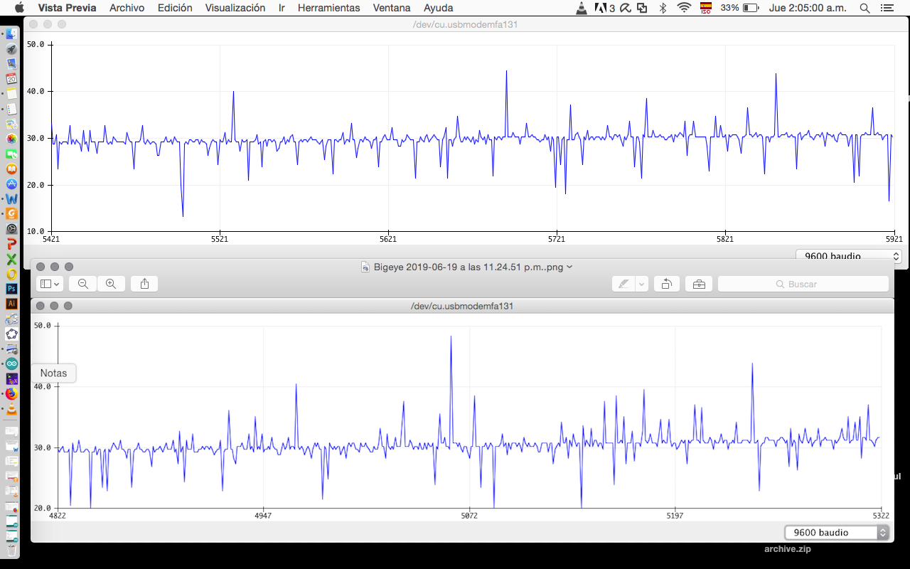Show the markup toolbox button
Viewport: 910px width, 569px height.
point(699,284)
